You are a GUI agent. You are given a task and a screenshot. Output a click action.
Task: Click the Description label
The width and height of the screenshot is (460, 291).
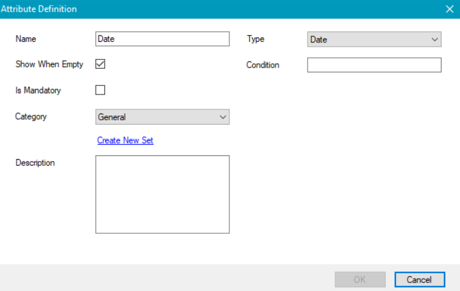pos(35,163)
